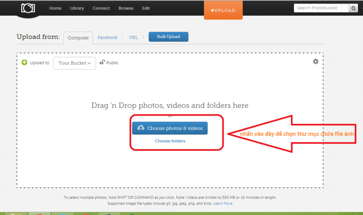Open the Connect menu
363x215 pixels.
pos(101,8)
